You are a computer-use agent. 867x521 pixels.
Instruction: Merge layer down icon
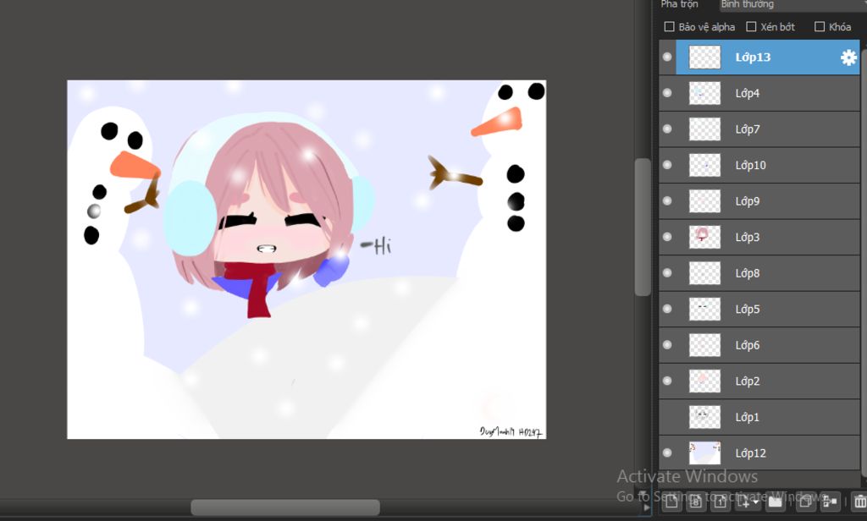830,502
